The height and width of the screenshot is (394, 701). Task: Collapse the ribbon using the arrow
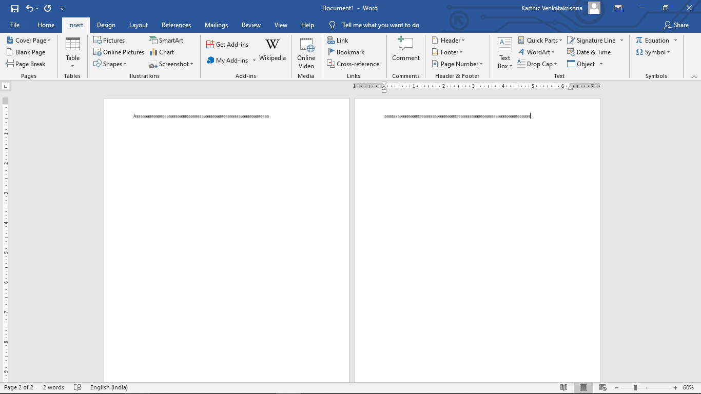coord(694,76)
